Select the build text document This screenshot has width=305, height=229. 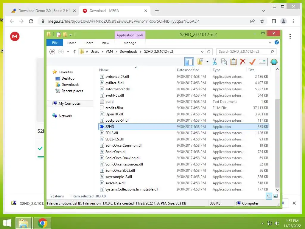(183, 102)
